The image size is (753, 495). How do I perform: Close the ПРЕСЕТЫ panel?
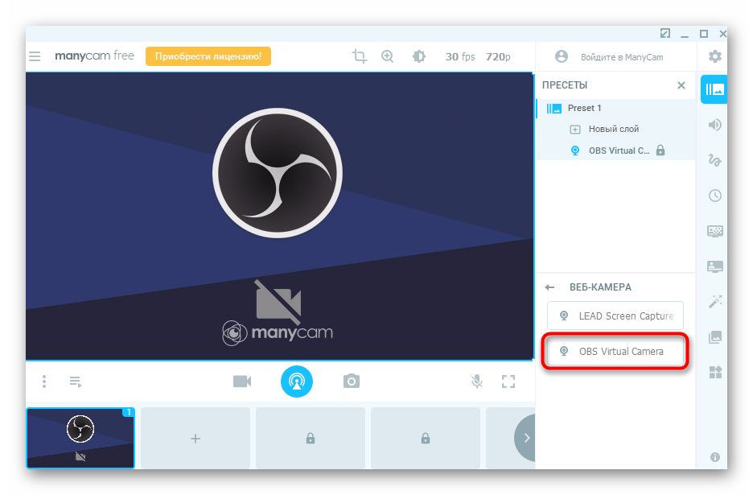pos(681,85)
